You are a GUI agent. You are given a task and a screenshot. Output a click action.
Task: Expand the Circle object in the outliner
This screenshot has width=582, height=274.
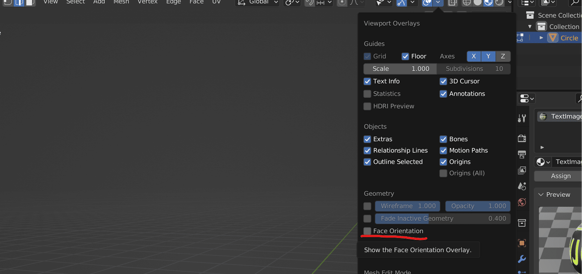pyautogui.click(x=541, y=38)
